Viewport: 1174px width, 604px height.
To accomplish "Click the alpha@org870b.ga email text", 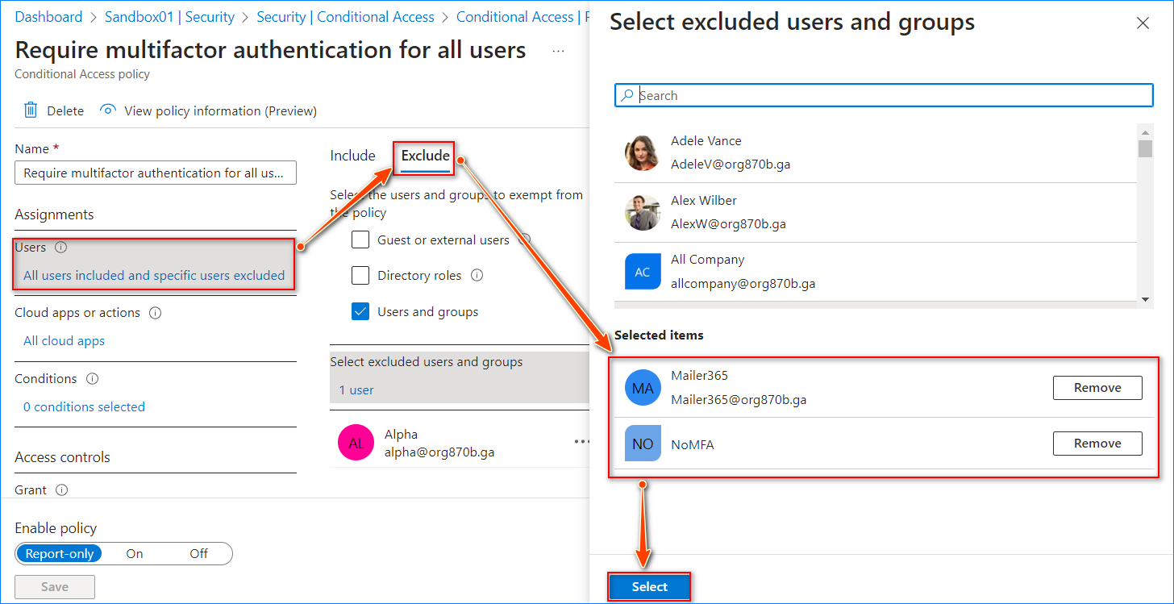I will 439,452.
